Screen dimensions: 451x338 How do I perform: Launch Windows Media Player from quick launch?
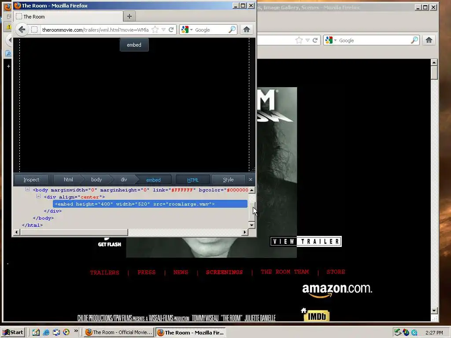point(66,332)
